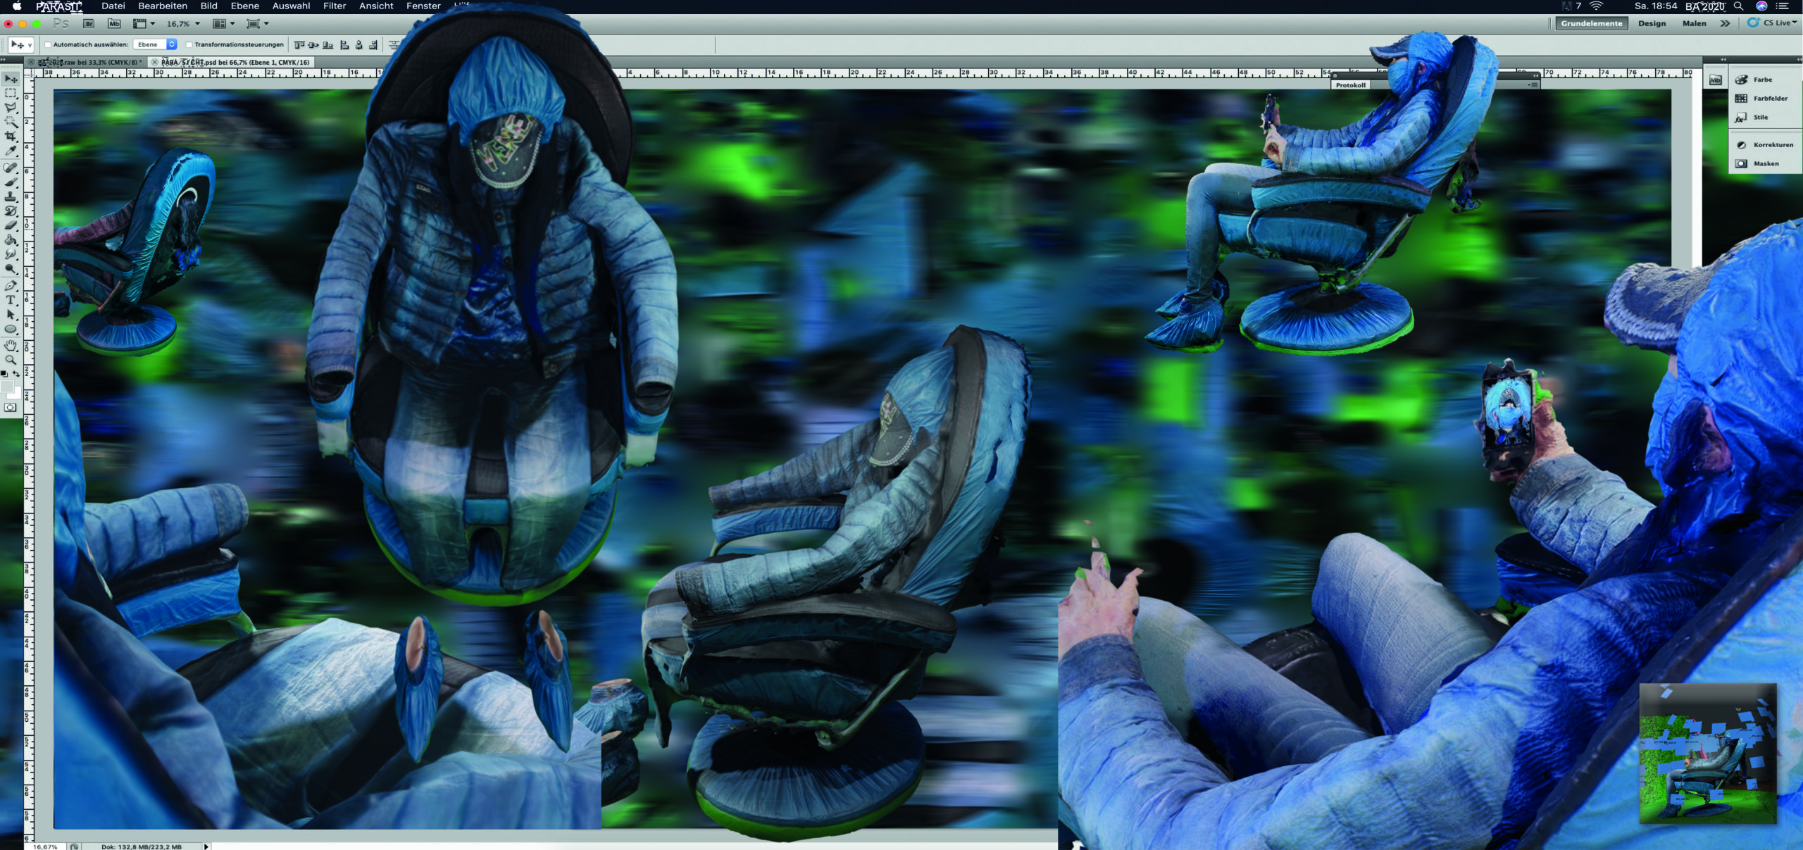Image resolution: width=1803 pixels, height=850 pixels.
Task: Select the Polygonal Lasso tool
Action: click(11, 107)
